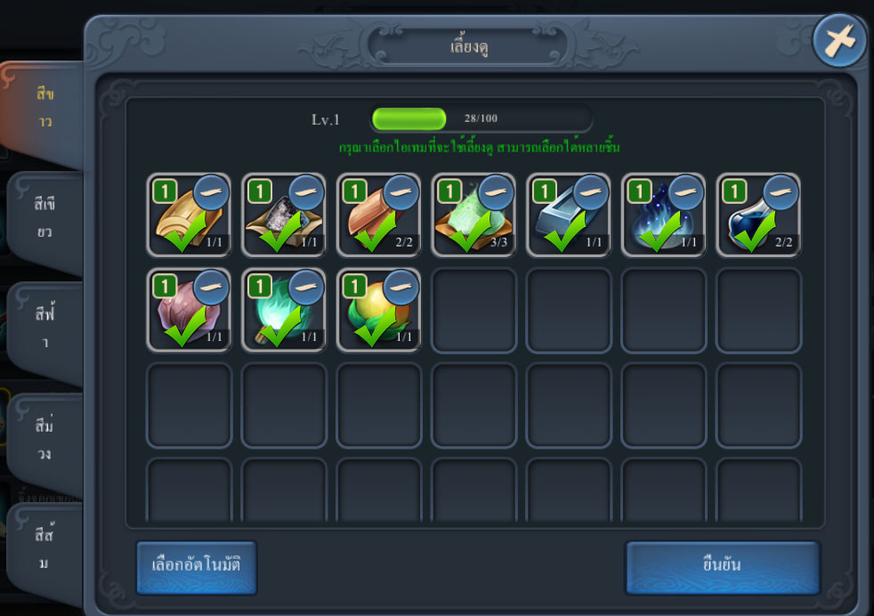Remove the steel ingot with minus button
Viewport: 874px width, 616px height.
(591, 192)
